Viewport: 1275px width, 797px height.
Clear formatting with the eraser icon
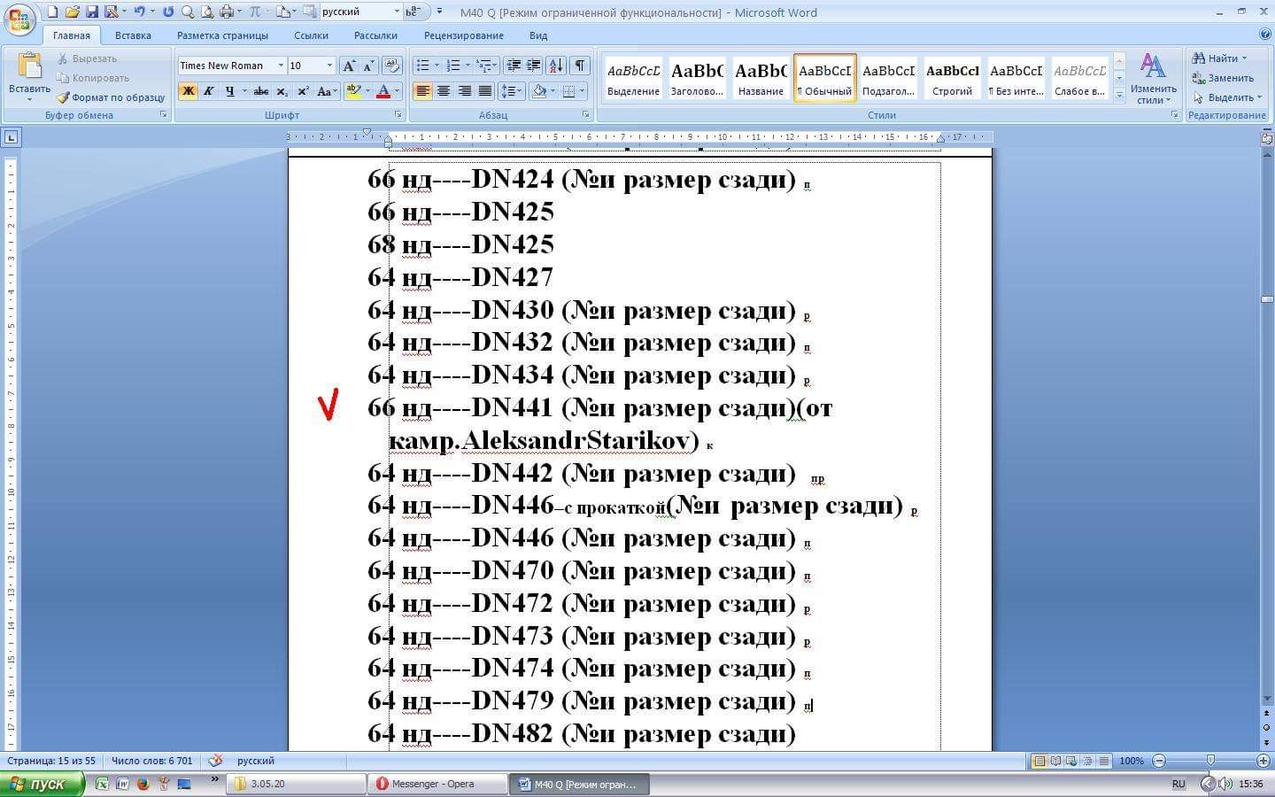[x=392, y=66]
